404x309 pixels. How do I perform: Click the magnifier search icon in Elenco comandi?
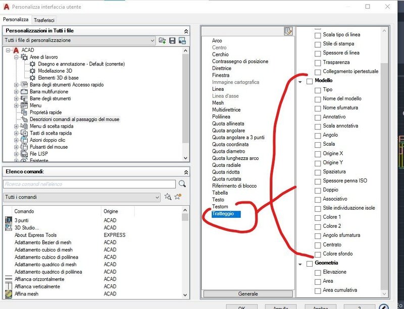182,183
